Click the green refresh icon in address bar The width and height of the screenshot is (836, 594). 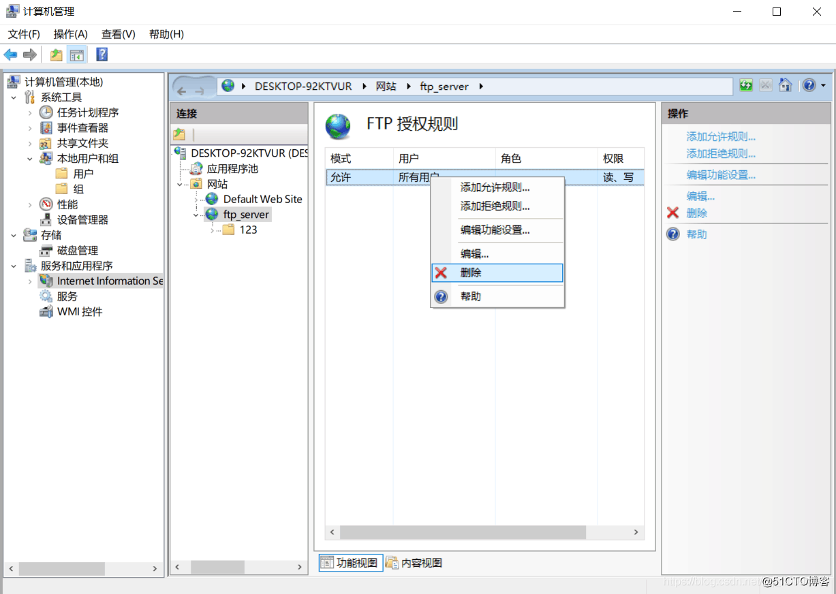tap(746, 85)
